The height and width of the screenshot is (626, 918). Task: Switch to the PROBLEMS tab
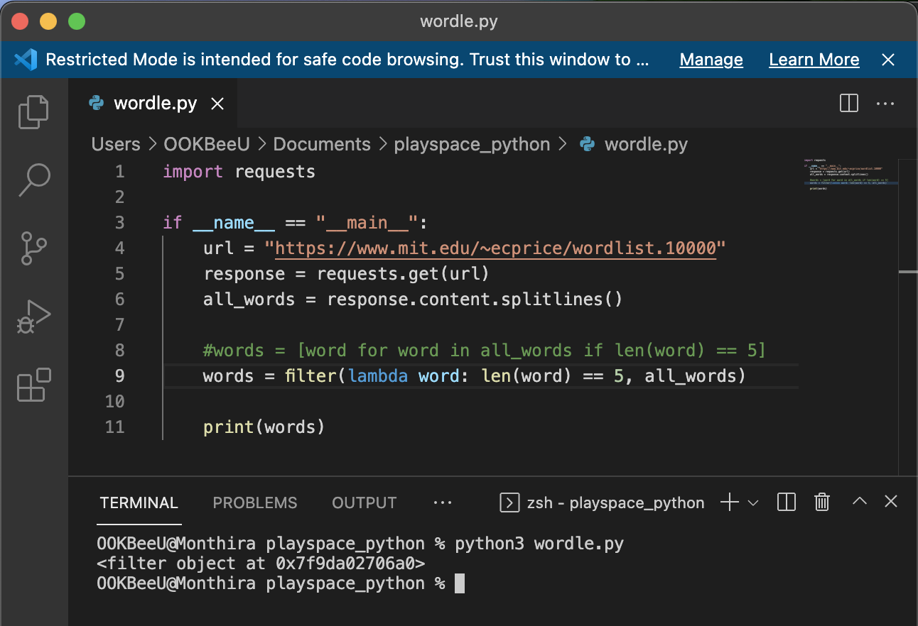pyautogui.click(x=255, y=503)
